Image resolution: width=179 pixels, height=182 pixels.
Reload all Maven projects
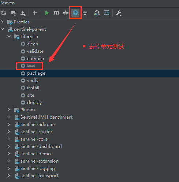coord(4,13)
